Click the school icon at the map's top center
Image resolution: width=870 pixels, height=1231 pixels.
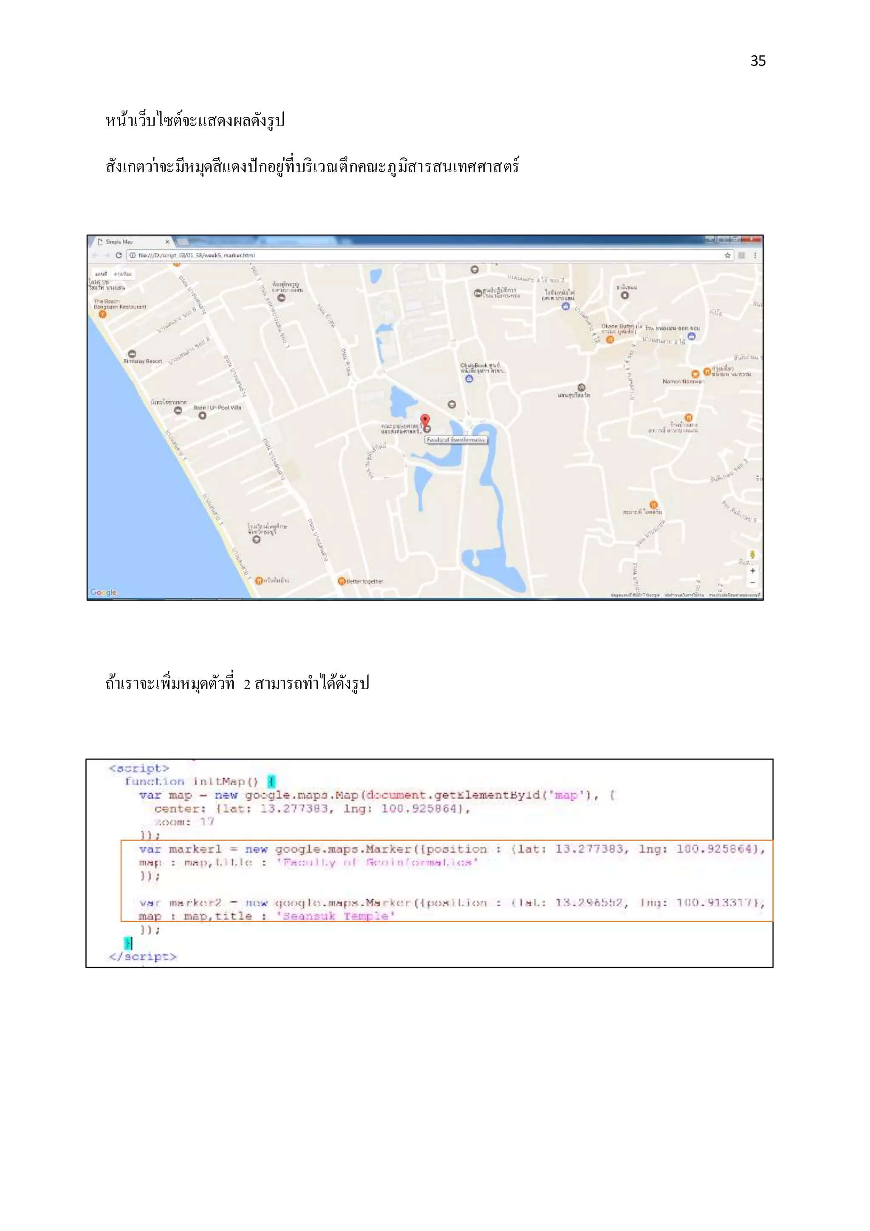pos(474,269)
